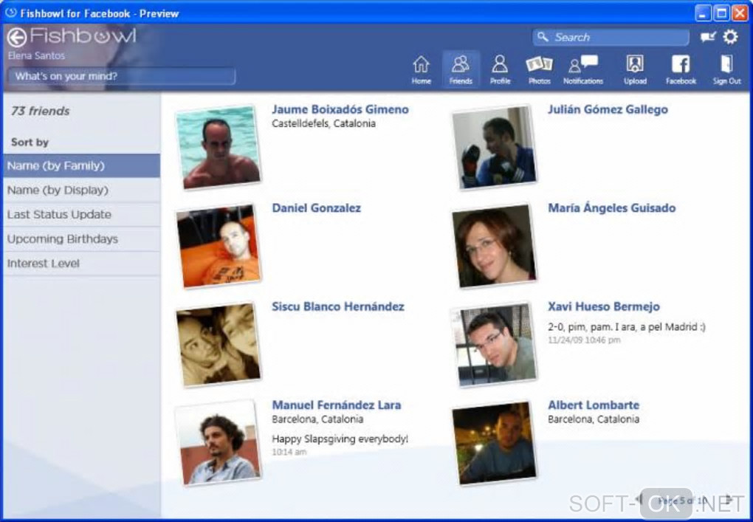Click the search magnifier icon
This screenshot has width=753, height=522.
click(x=543, y=37)
